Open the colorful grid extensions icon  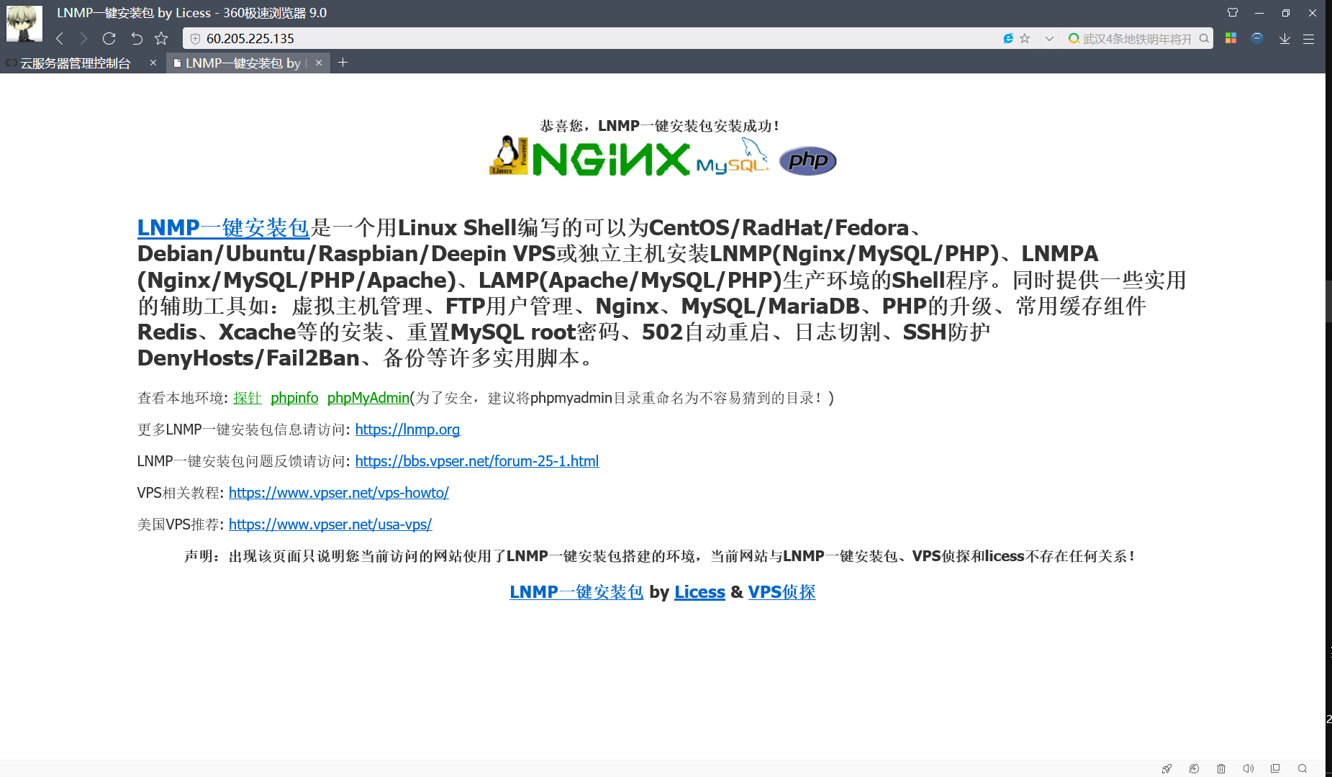(x=1231, y=38)
